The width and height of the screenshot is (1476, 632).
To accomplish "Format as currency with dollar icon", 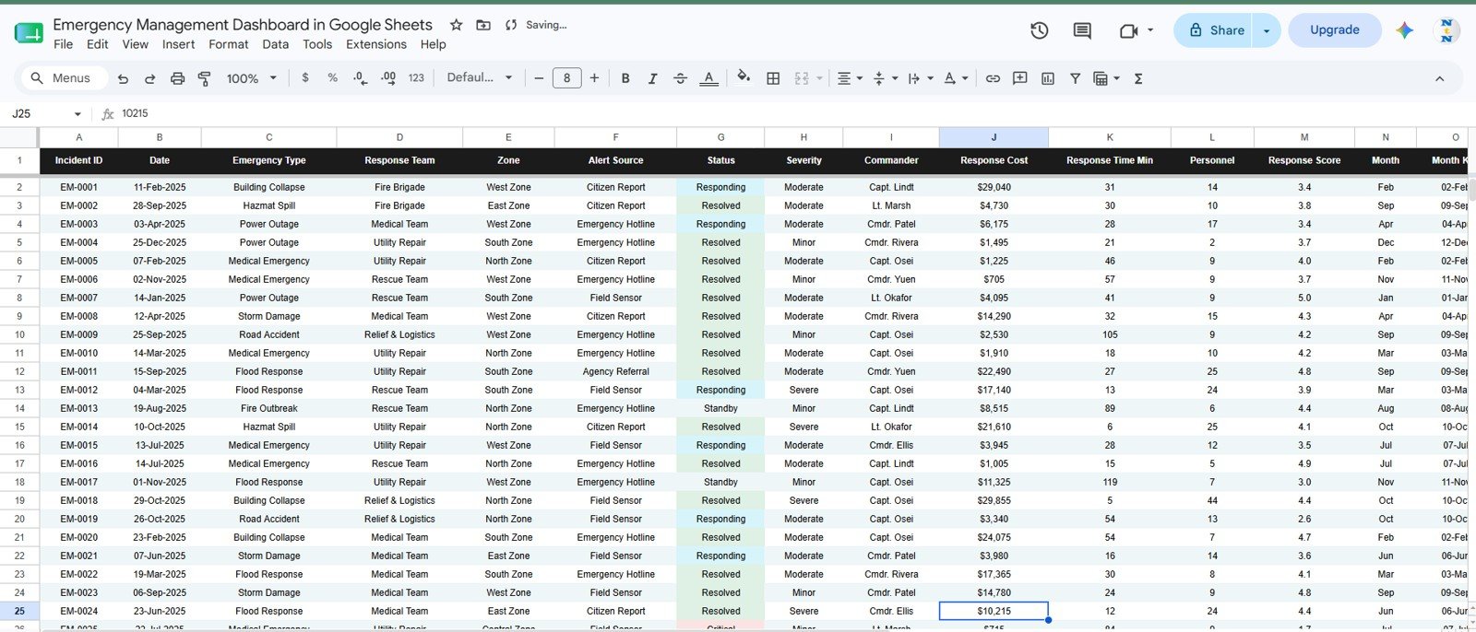I will [x=305, y=78].
